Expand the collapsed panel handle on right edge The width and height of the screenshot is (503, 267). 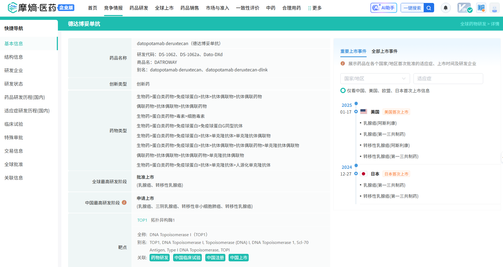click(x=502, y=157)
